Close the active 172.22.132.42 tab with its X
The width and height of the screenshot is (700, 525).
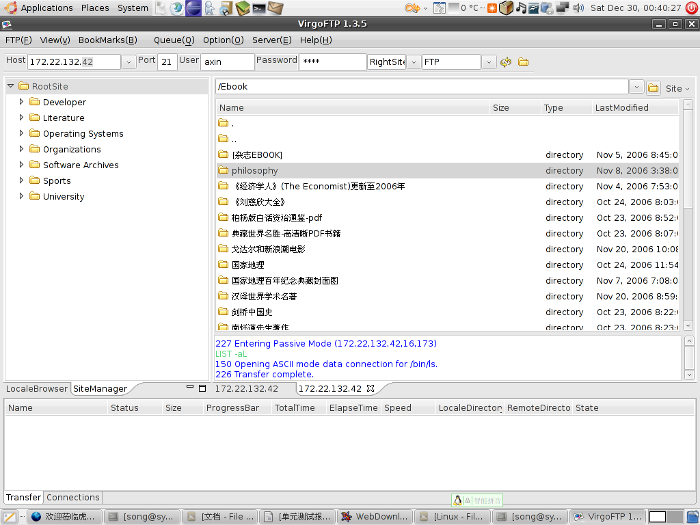pyautogui.click(x=371, y=388)
